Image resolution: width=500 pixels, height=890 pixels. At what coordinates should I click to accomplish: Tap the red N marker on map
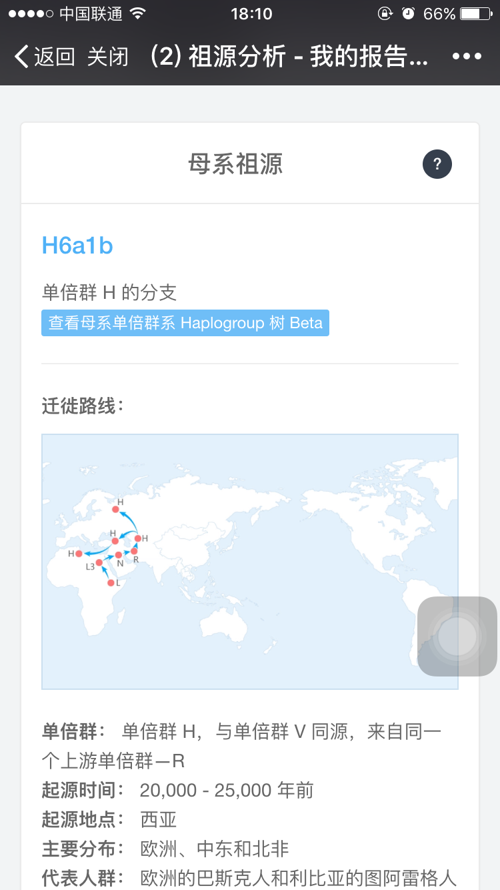click(x=119, y=555)
